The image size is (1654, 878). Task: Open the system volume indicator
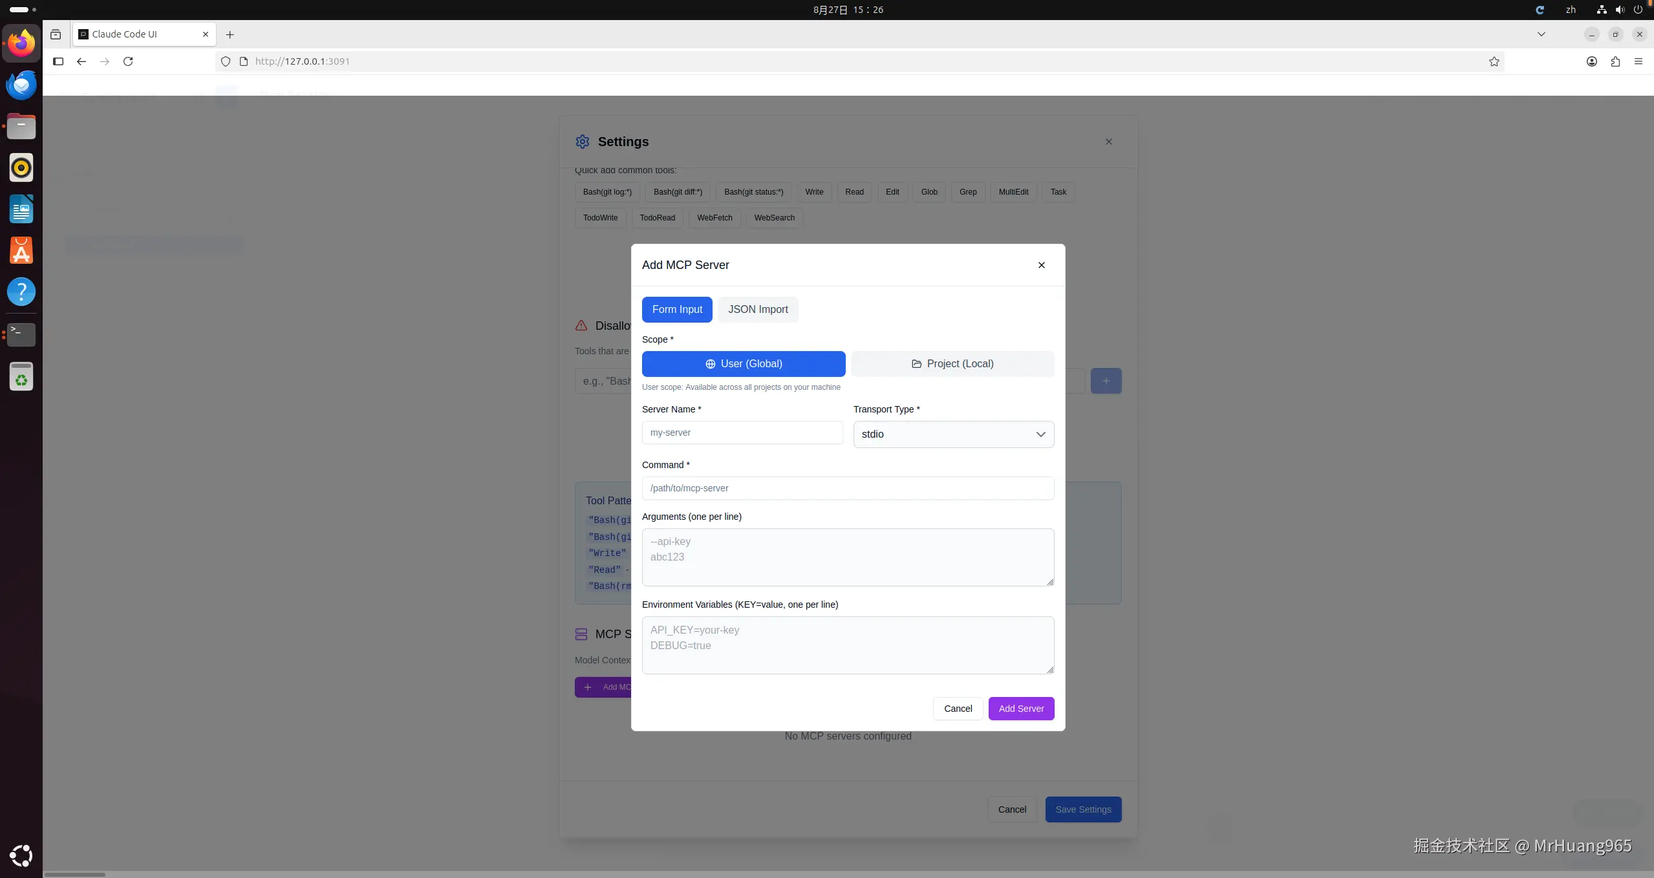(x=1620, y=10)
